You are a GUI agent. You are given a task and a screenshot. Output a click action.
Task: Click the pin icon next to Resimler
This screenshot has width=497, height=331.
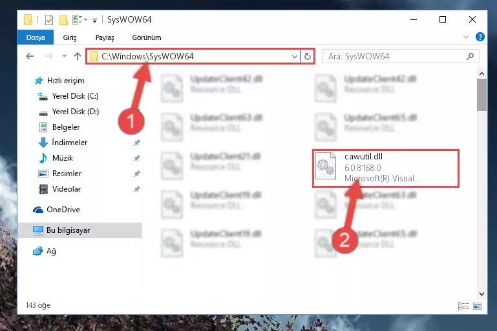(x=136, y=174)
